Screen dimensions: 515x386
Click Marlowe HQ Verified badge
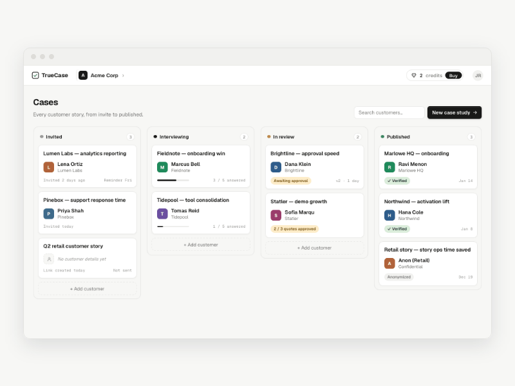[397, 181]
